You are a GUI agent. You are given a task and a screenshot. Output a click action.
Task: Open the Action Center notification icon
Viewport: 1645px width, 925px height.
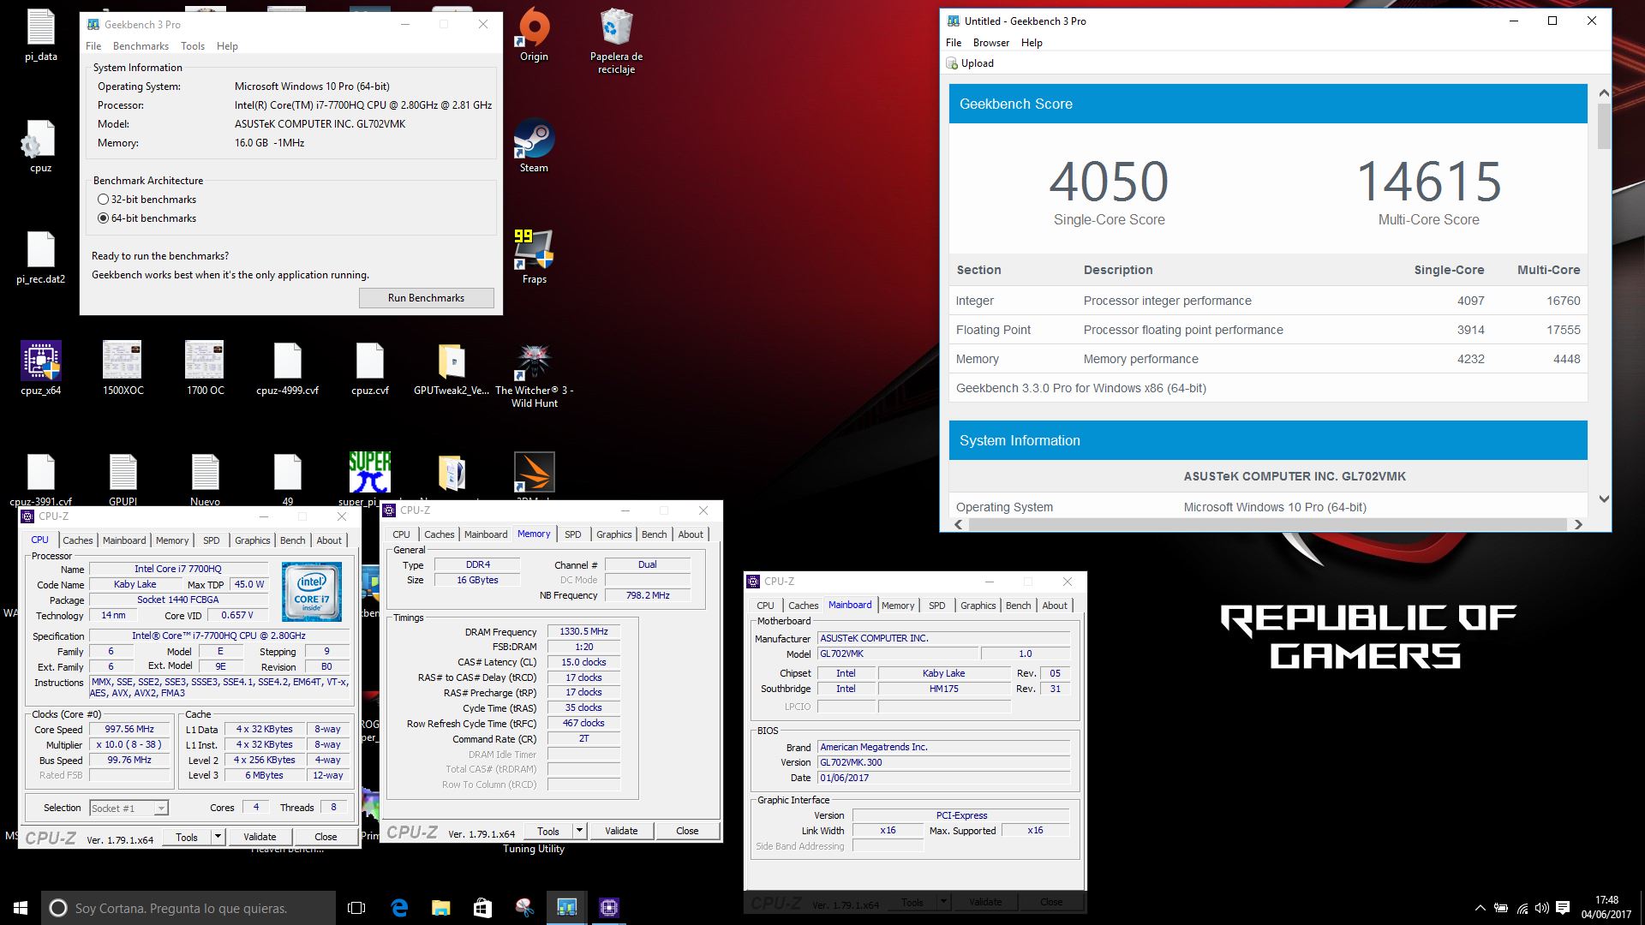1563,908
